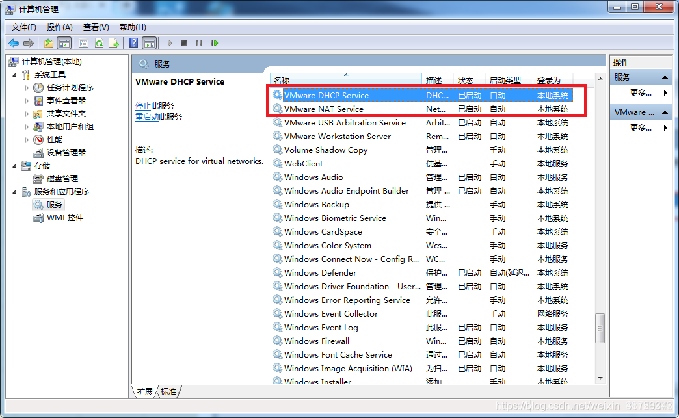
Task: Collapse the System Tools (系统工具) node
Action: (x=15, y=75)
